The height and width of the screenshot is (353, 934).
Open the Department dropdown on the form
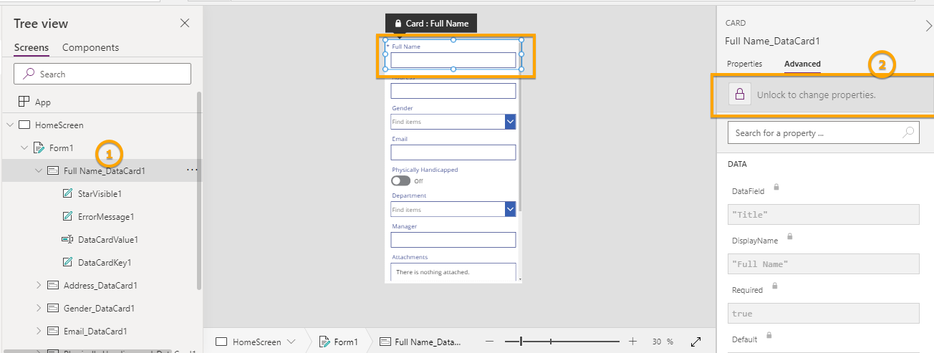[510, 209]
